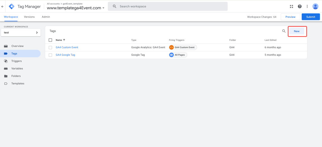Open the www.templatega4Event.com container dropdown
Image resolution: width=322 pixels, height=147 pixels.
[75, 8]
